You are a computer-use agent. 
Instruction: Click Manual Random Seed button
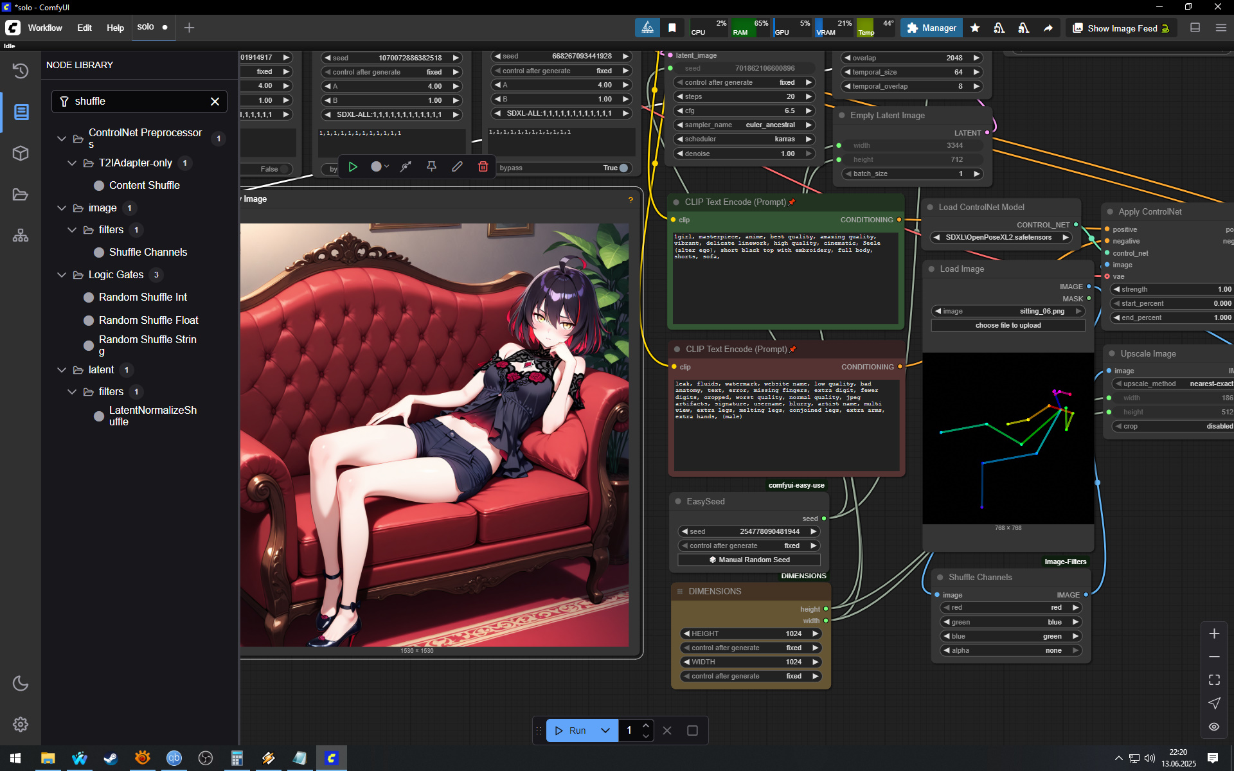[x=749, y=560]
